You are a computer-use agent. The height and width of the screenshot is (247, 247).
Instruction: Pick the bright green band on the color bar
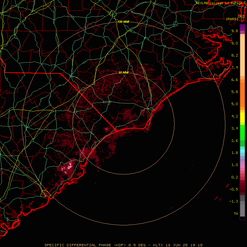coord(242,132)
